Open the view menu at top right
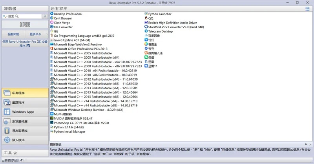The height and width of the screenshot is (164, 314). (307, 9)
